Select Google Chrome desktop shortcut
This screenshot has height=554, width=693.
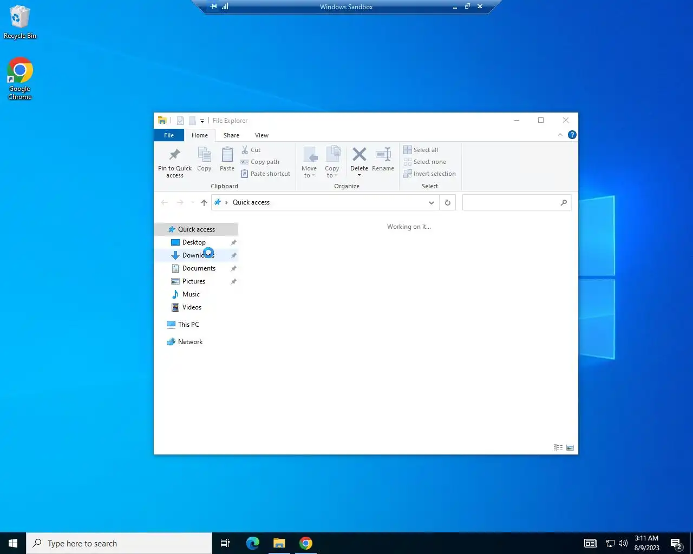[x=20, y=79]
